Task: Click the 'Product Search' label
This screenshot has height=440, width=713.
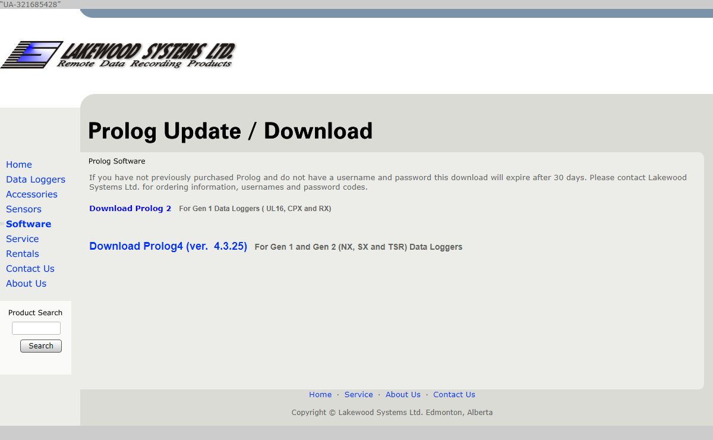Action: (x=35, y=313)
